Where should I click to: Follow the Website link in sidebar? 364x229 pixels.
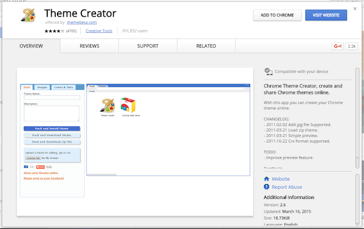coord(280,179)
